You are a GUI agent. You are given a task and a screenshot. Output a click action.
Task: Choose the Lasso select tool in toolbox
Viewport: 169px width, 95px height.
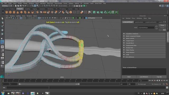(x=2, y=22)
